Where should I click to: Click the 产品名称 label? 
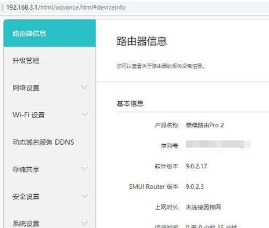pyautogui.click(x=166, y=125)
